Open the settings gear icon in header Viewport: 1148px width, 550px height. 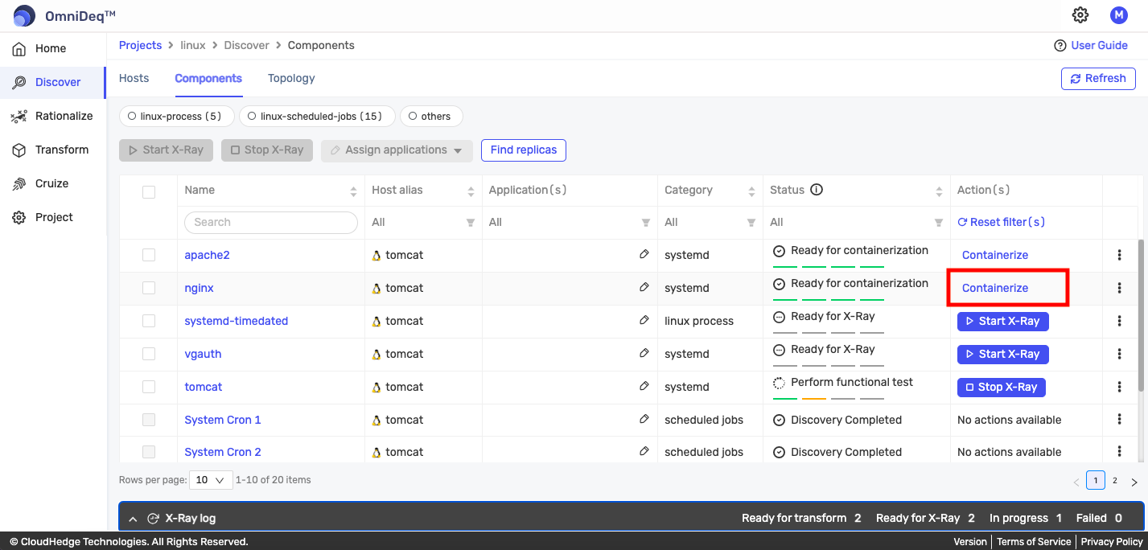1080,15
